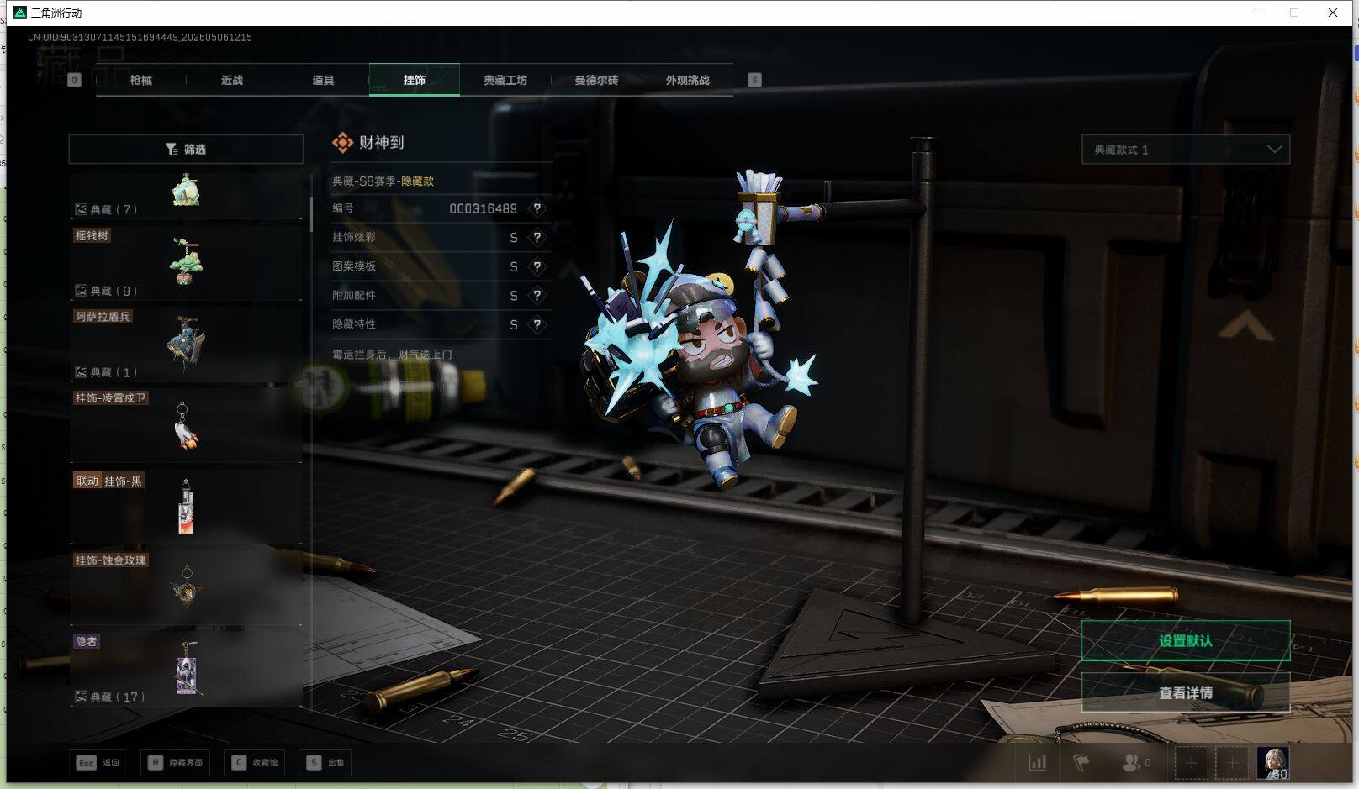1359x789 pixels.
Task: Select the 隐者 charm item
Action: point(186,669)
